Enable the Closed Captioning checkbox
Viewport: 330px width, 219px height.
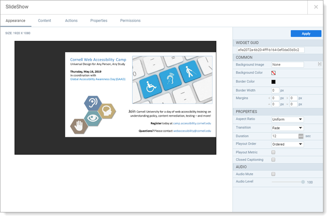point(273,160)
